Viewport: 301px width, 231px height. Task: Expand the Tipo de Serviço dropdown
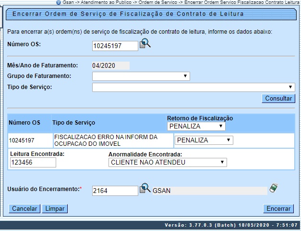pos(193,87)
